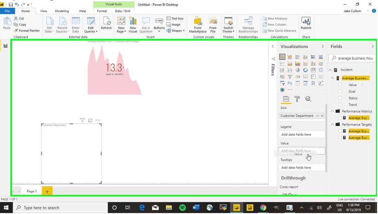
Task: Open more visuals ellipsis menu
Action: (290, 90)
